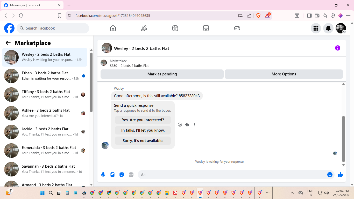Open Brave Leo AI sparkle icon

325,16
